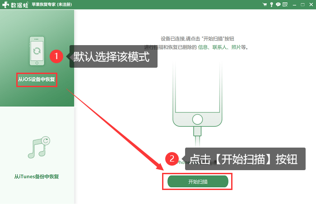
Task: Switch to 从iOS设备中恢复 mode
Action: pos(37,79)
